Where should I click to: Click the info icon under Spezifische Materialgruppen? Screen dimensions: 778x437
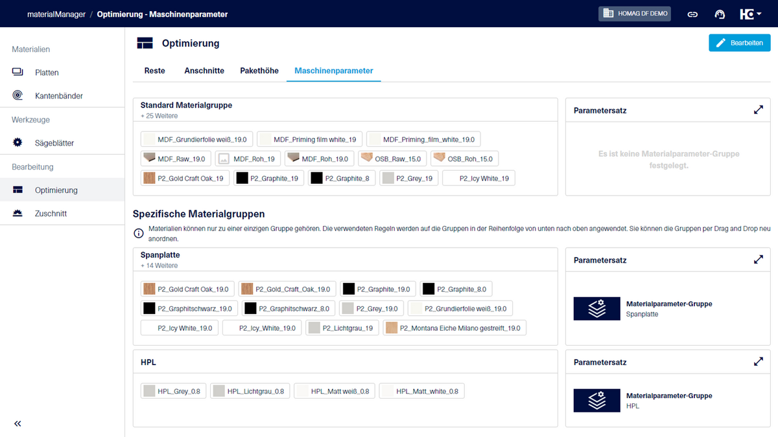(x=138, y=233)
